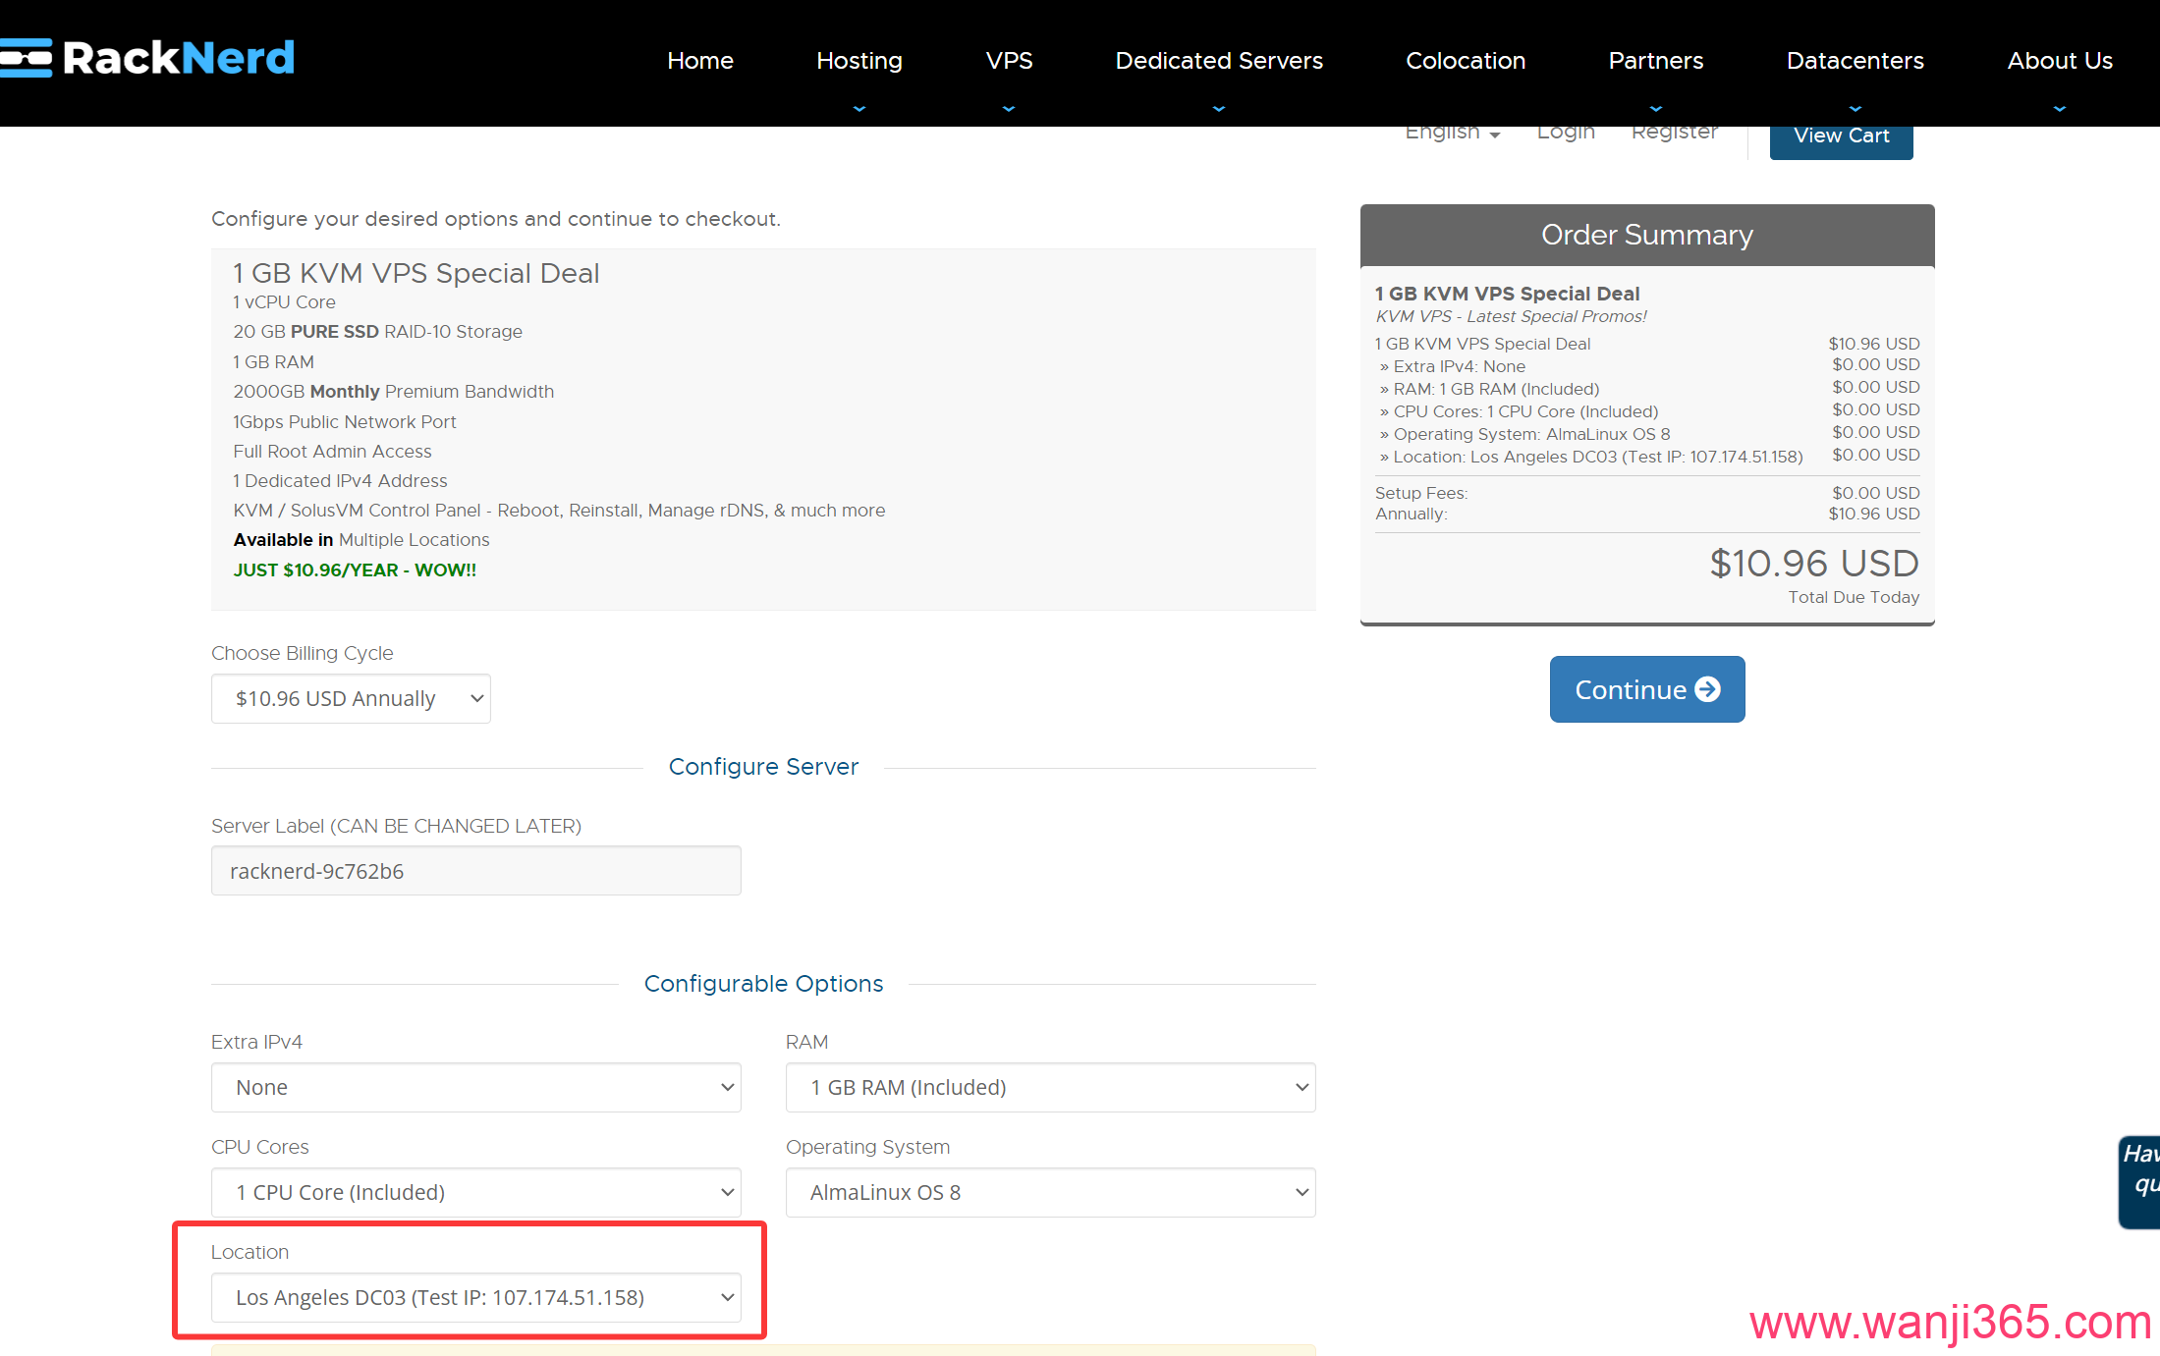
Task: Click '20 GB PURE SSD RAID-10 Storage' line
Action: click(377, 332)
